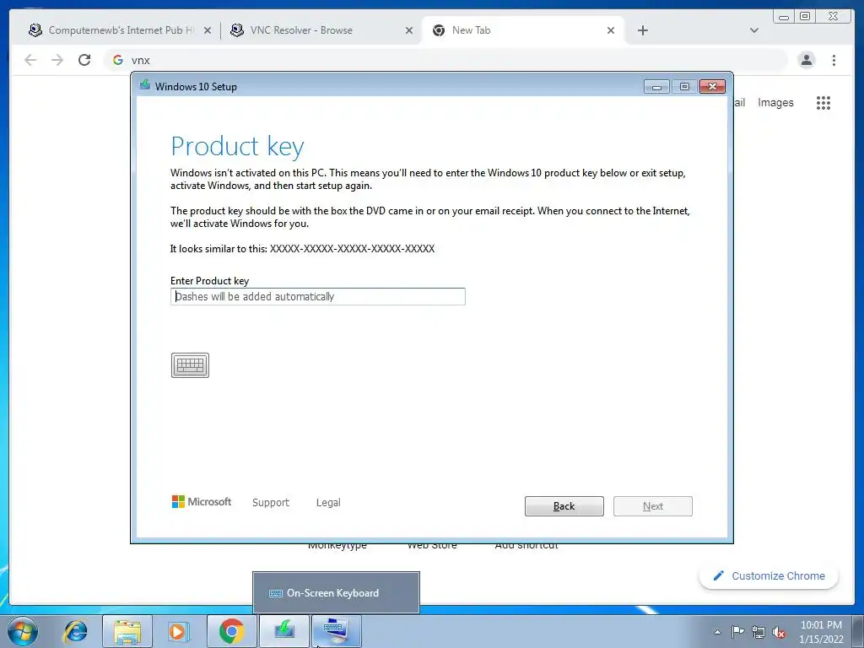Click the Chrome taskbar icon
Screen dimensions: 864x648
(231, 631)
